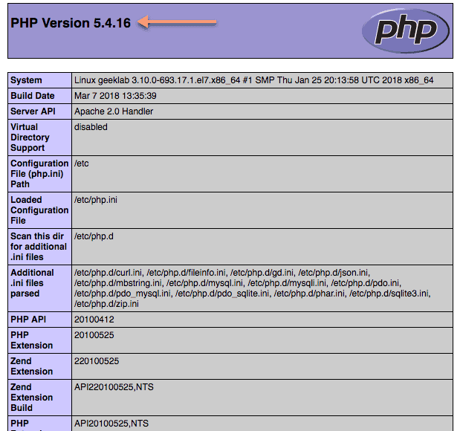
Task: Select the 'PHP Version 5.4.16' heading
Action: [x=71, y=23]
